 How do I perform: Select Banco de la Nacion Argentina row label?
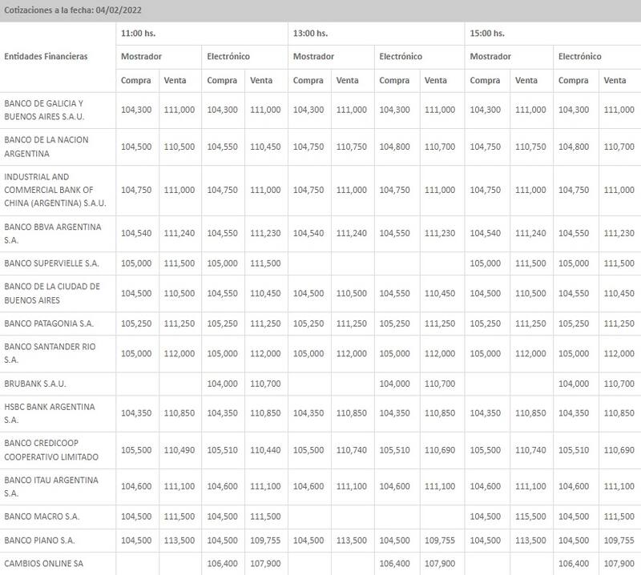[x=46, y=147]
